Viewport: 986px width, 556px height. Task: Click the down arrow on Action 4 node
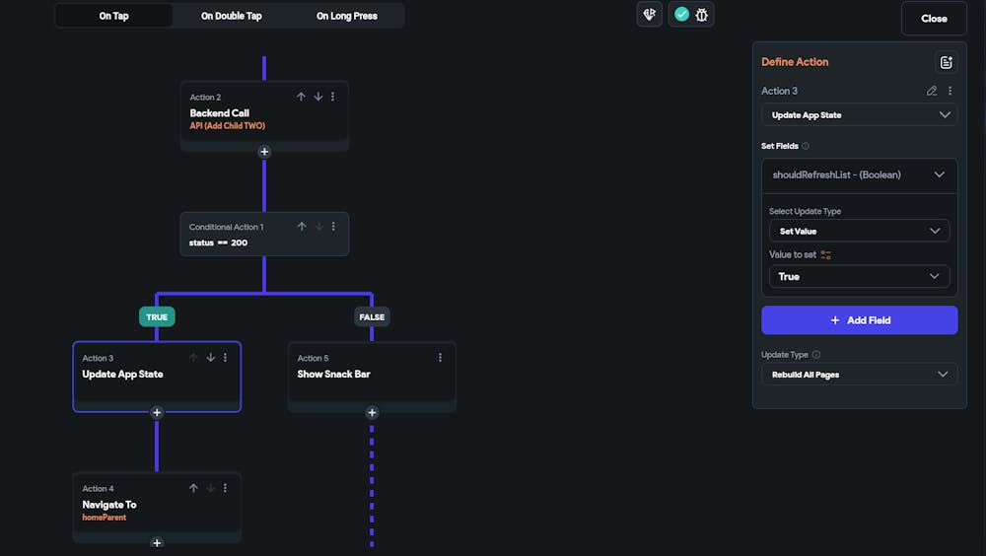tap(211, 488)
